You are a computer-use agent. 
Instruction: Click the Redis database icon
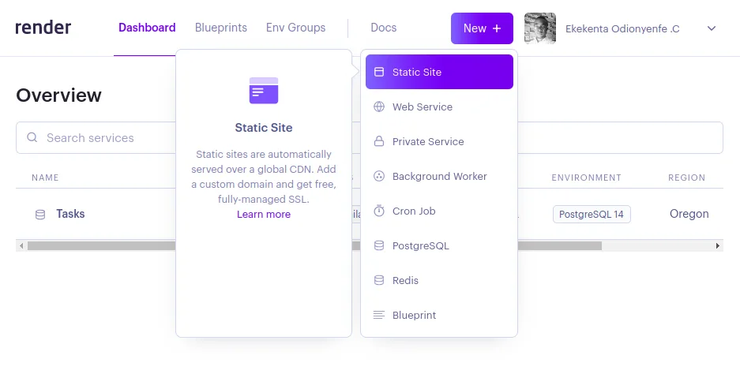[379, 280]
